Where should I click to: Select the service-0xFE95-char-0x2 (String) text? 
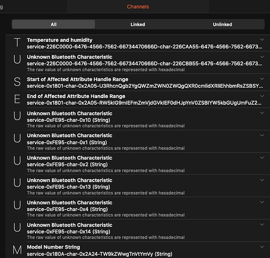pos(67,165)
